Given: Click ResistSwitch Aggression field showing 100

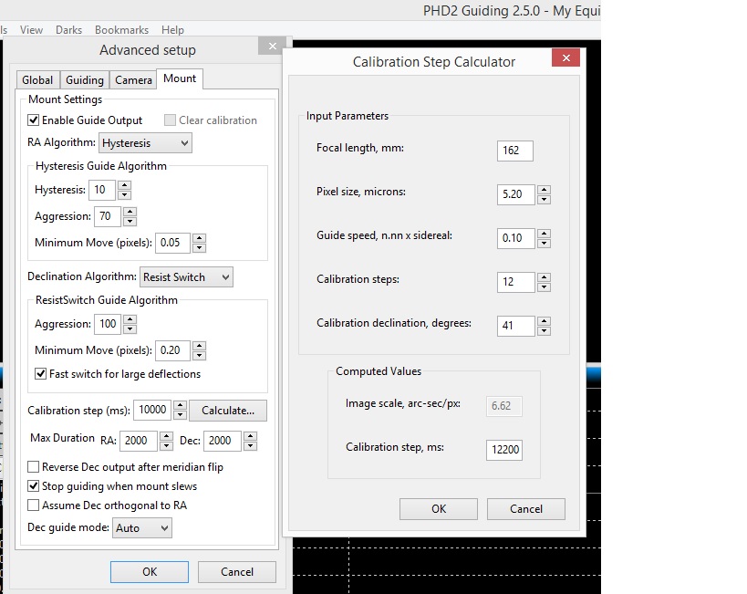Looking at the screenshot, I should point(108,324).
